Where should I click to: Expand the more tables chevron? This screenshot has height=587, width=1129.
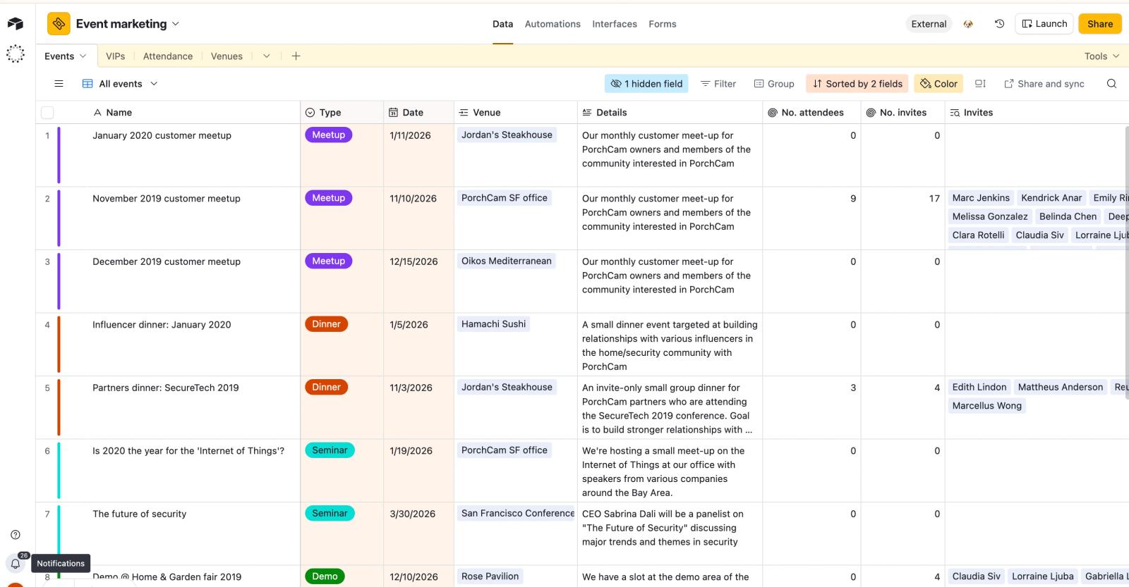266,56
